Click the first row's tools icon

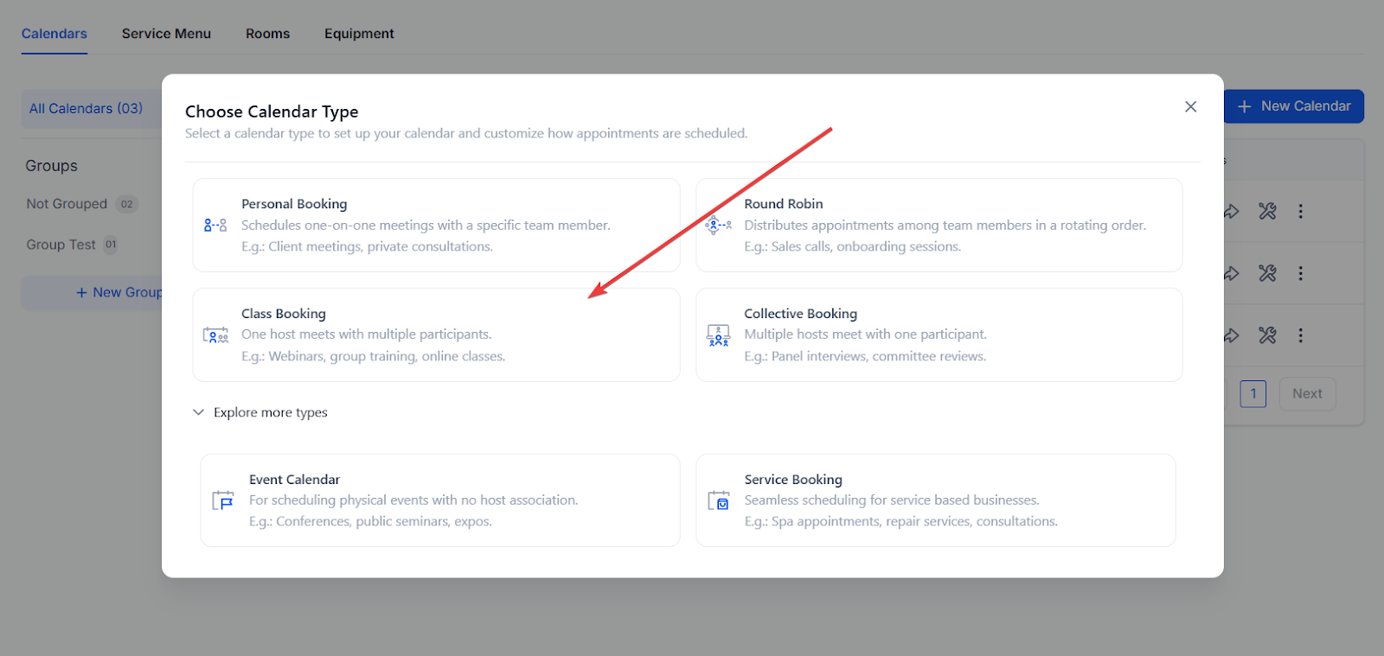coord(1267,211)
